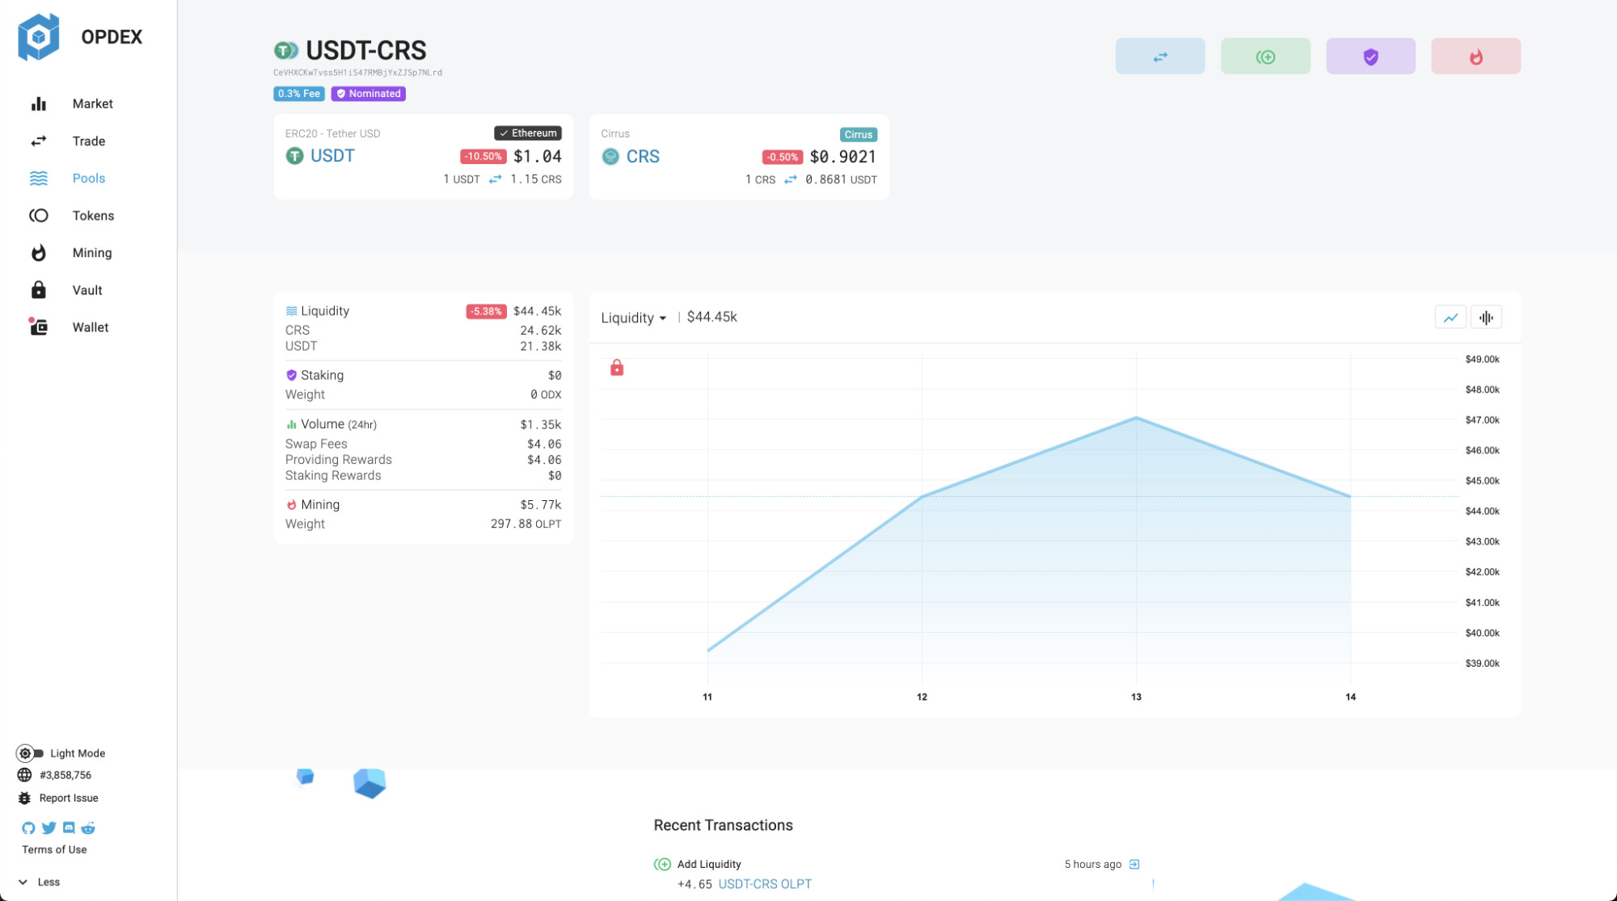Click the Vault lock icon
1617x901 pixels.
coord(38,289)
